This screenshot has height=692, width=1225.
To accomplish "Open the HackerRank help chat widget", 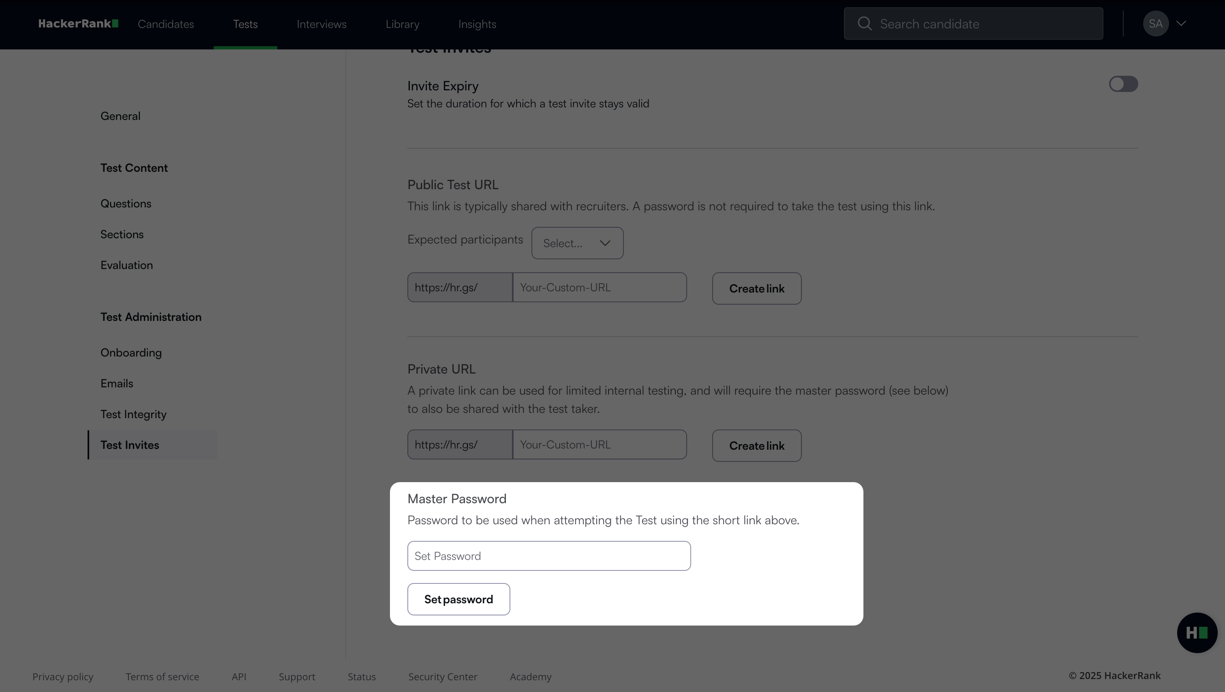I will coord(1197,632).
